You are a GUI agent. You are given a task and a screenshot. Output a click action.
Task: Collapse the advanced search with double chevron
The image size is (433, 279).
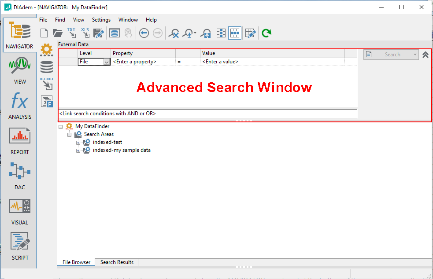(425, 55)
